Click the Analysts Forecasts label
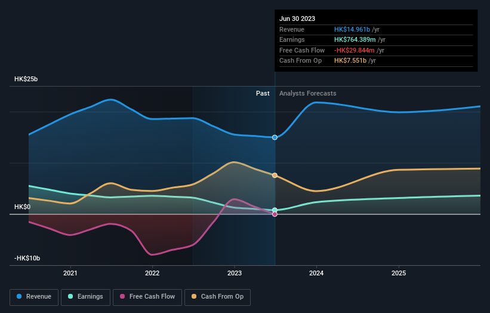490x313 pixels. (x=308, y=94)
